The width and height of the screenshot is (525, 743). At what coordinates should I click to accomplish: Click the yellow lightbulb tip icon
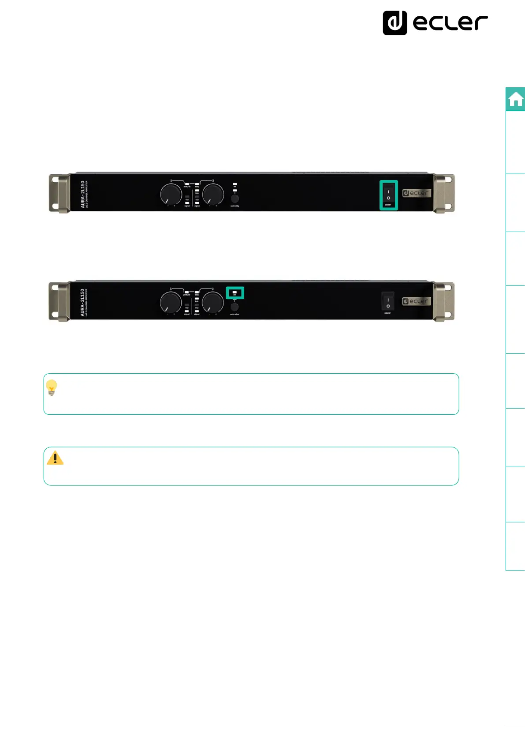[52, 387]
